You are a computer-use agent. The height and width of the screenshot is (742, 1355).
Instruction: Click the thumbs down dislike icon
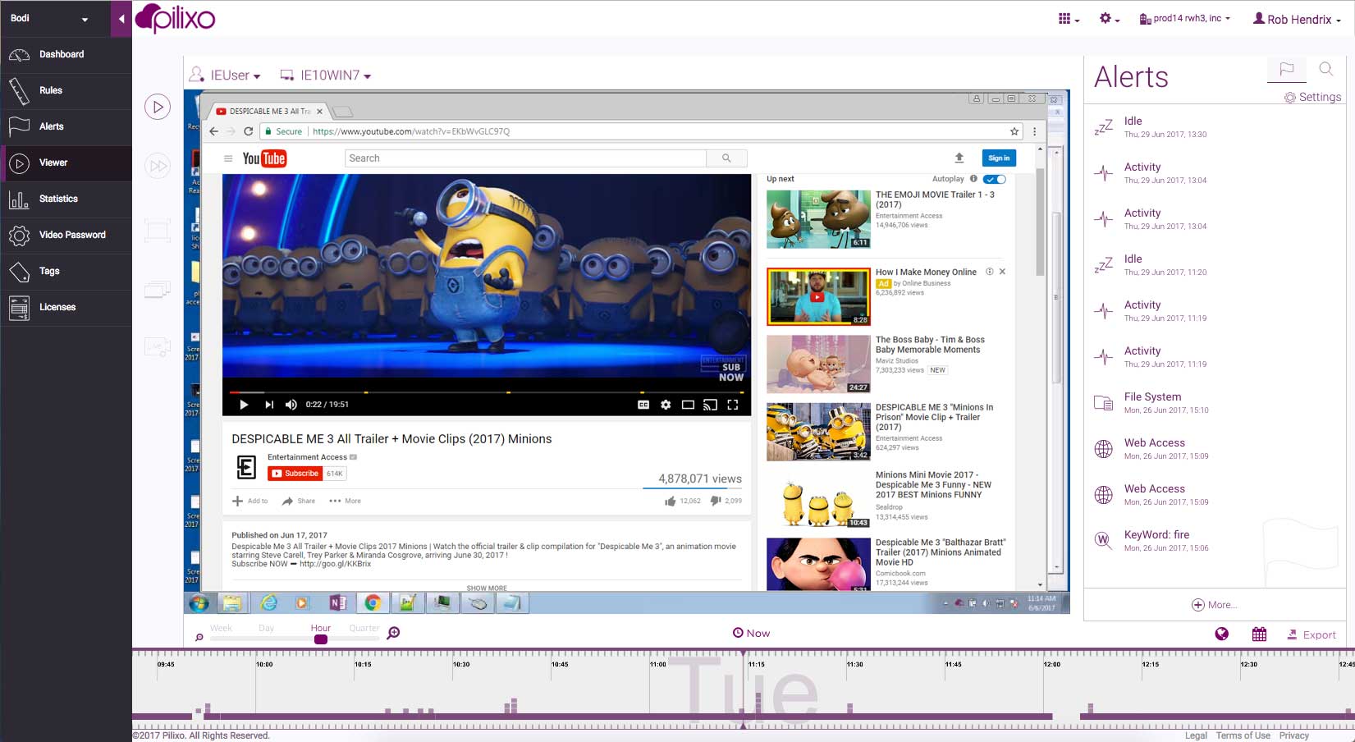pos(715,501)
